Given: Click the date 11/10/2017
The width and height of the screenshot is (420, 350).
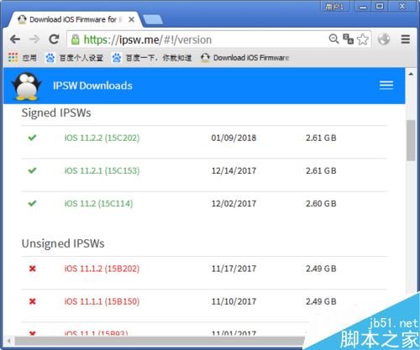Looking at the screenshot, I should 234,301.
